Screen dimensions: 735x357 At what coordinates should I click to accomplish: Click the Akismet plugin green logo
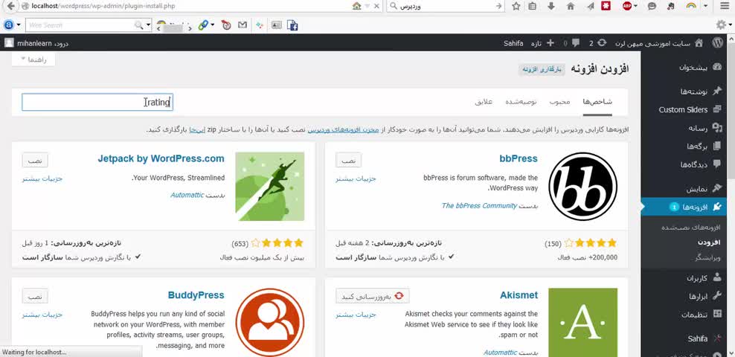click(582, 322)
